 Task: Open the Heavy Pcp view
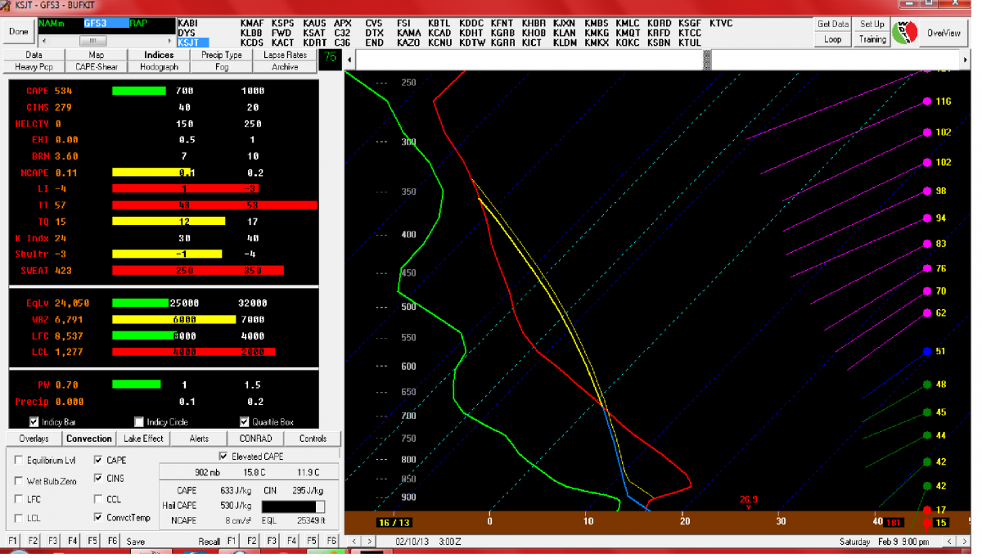(34, 67)
